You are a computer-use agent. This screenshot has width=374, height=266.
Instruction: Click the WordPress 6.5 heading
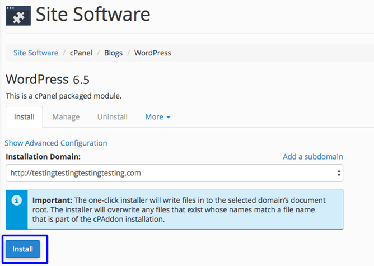coord(47,79)
